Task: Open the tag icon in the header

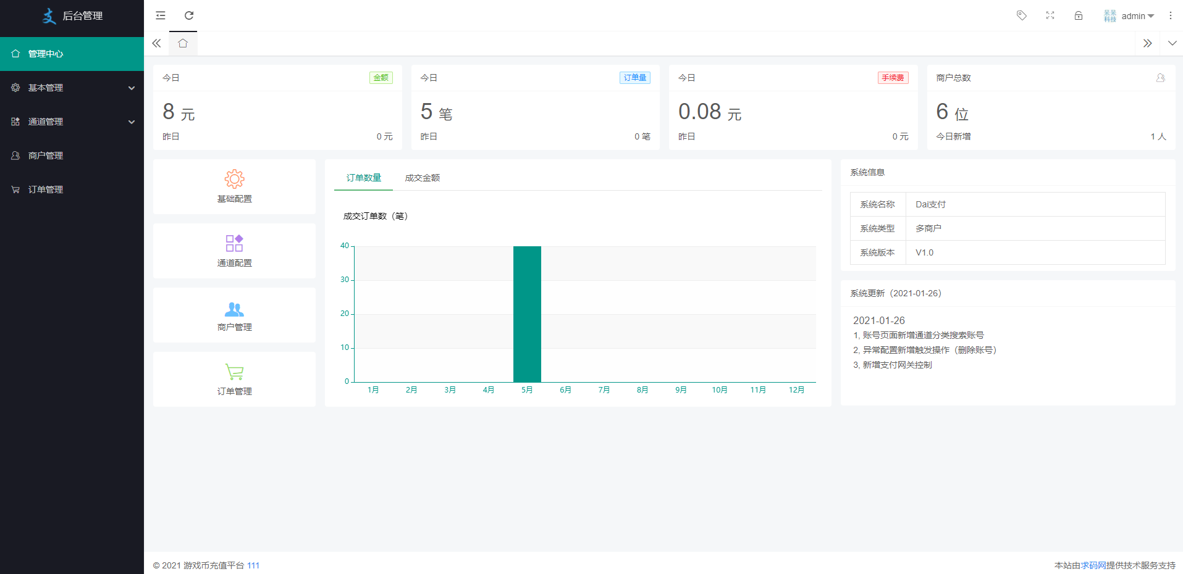Action: pyautogui.click(x=1022, y=15)
